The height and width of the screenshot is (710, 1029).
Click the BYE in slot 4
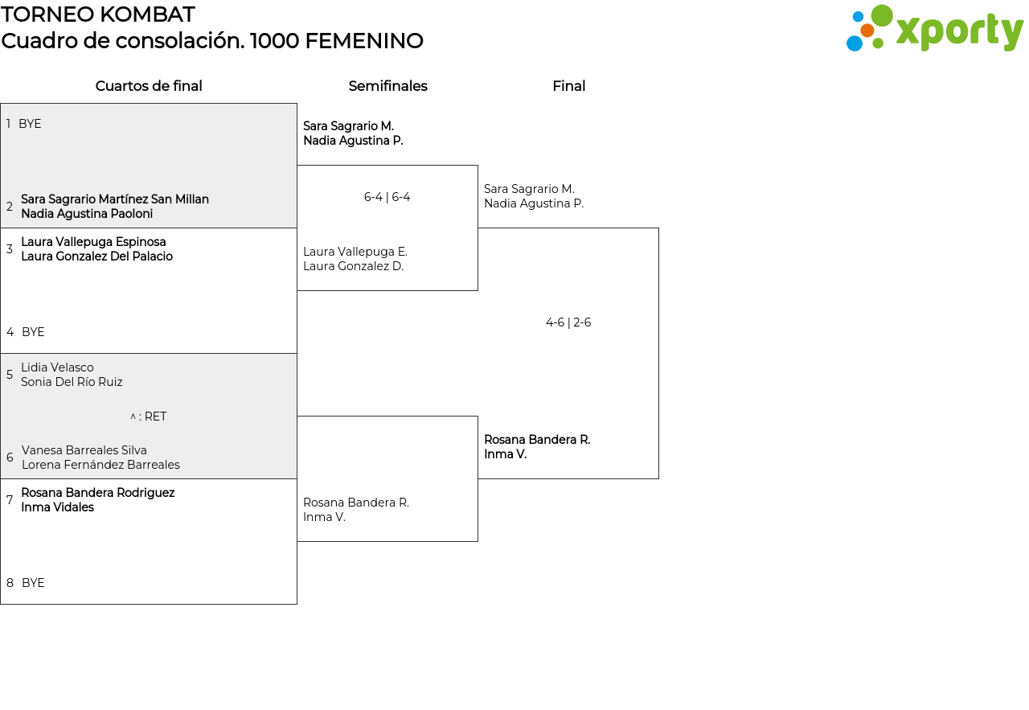(x=33, y=332)
